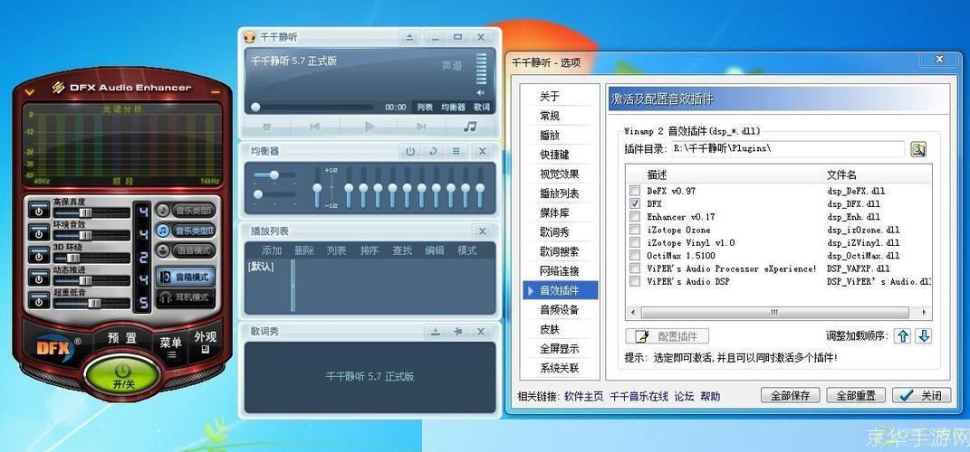The width and height of the screenshot is (970, 452).
Task: Open playlist 查找 menu
Action: click(402, 250)
